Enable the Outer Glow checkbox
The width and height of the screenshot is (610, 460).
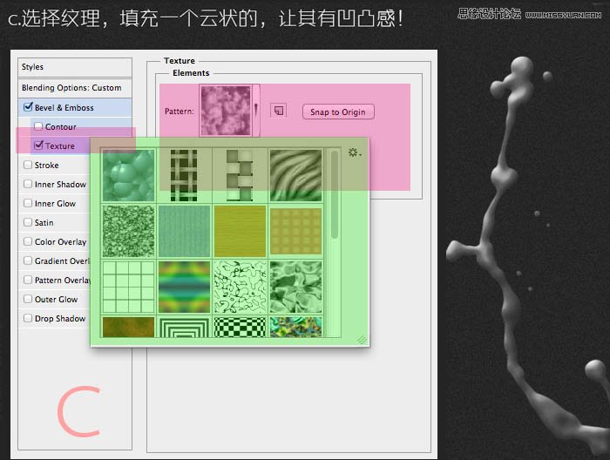28,299
